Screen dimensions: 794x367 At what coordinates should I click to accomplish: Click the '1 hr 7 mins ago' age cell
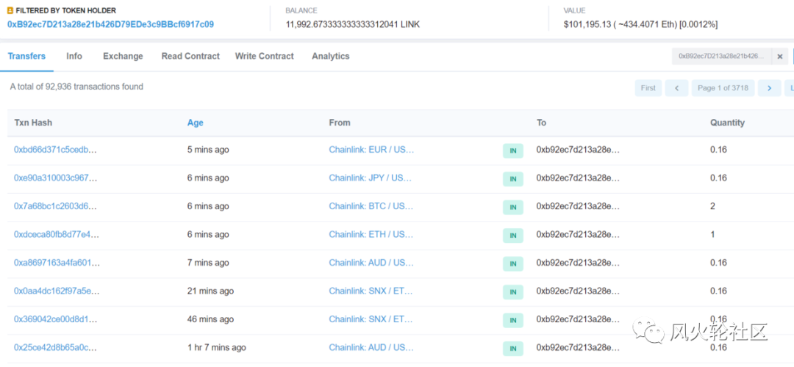[x=217, y=348]
